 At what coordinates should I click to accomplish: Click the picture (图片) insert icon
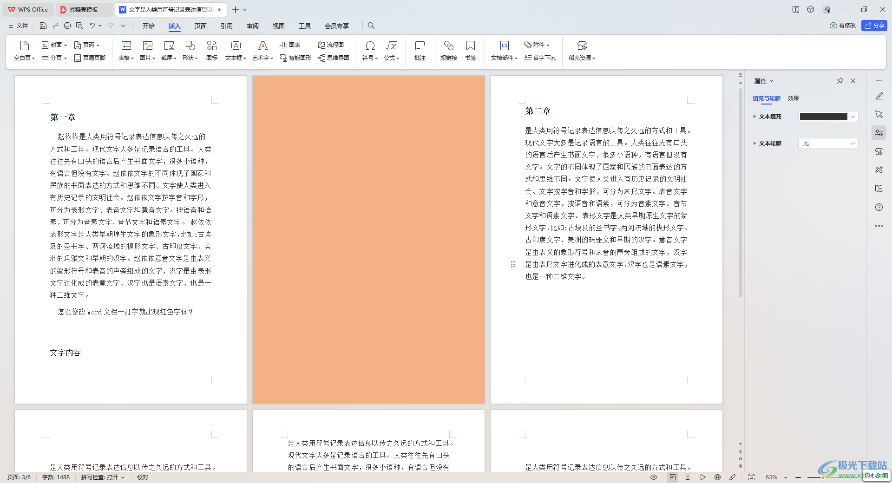(148, 46)
